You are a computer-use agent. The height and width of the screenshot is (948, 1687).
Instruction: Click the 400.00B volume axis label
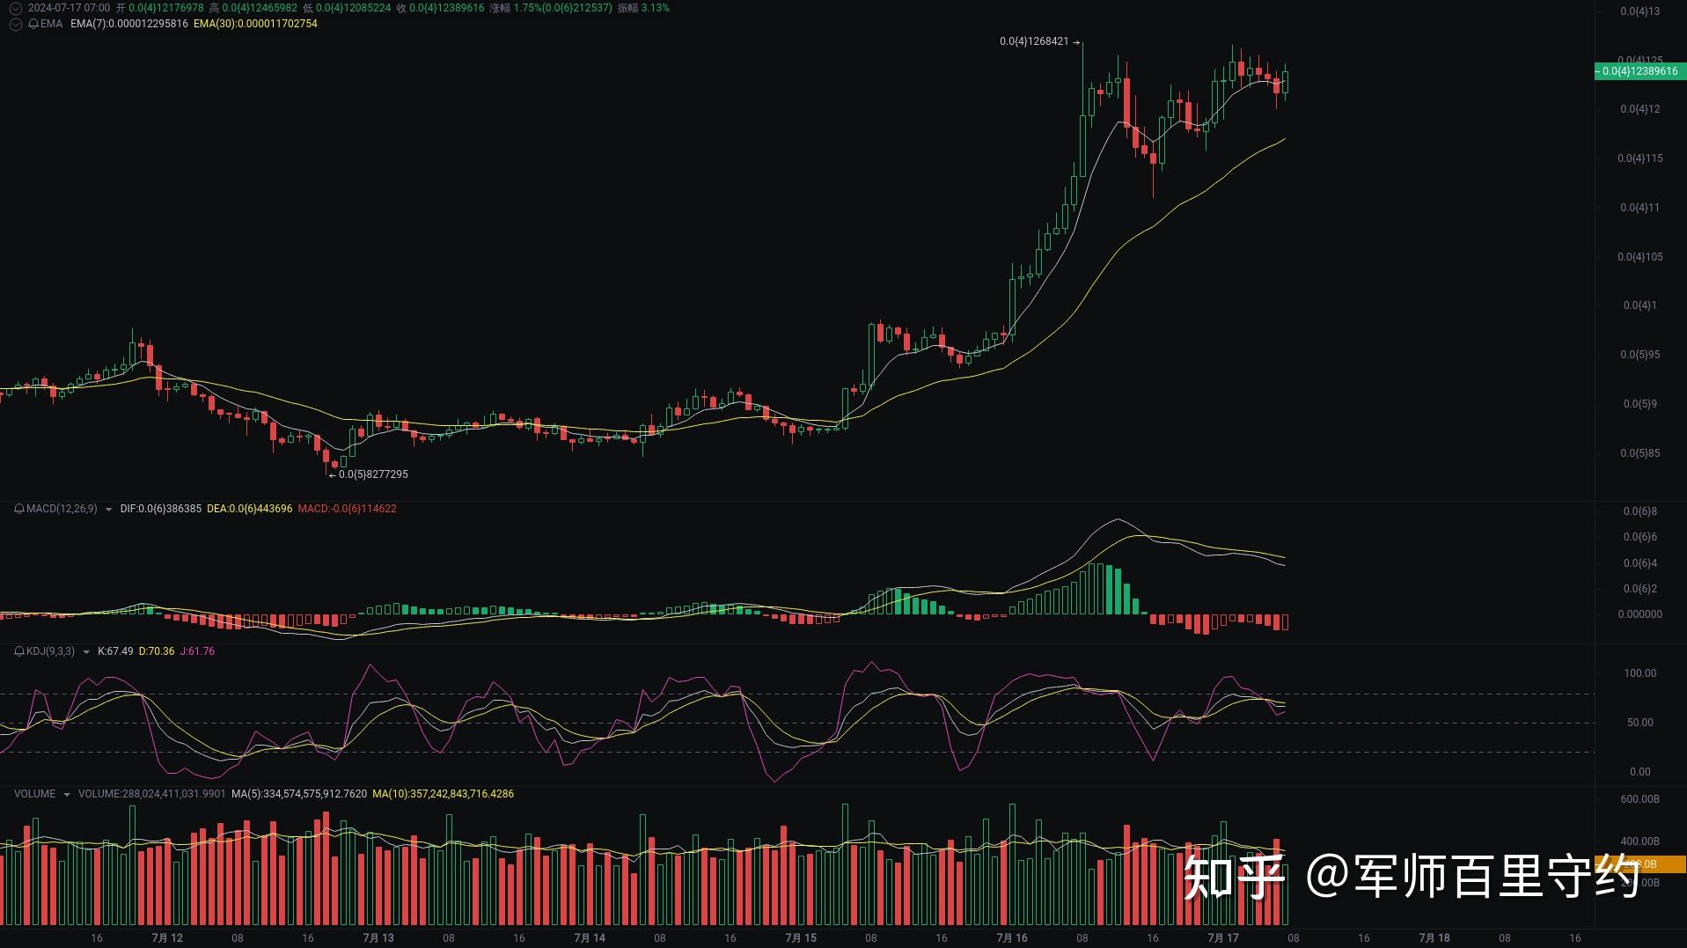click(1640, 841)
